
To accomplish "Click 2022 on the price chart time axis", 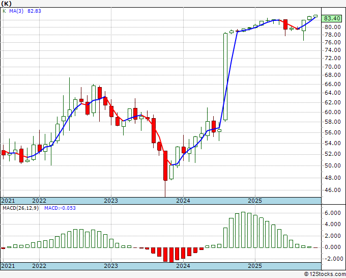I will (39, 201).
